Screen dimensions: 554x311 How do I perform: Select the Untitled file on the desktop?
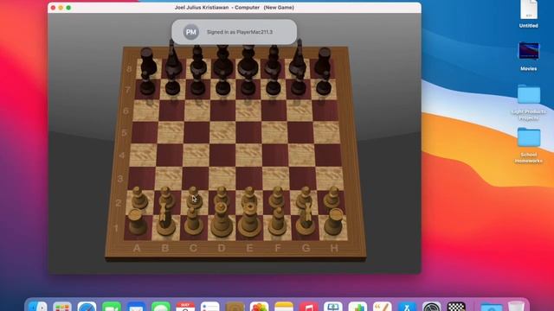pos(529,14)
